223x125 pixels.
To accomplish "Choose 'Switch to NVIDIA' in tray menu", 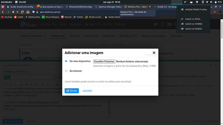I will (193, 29).
